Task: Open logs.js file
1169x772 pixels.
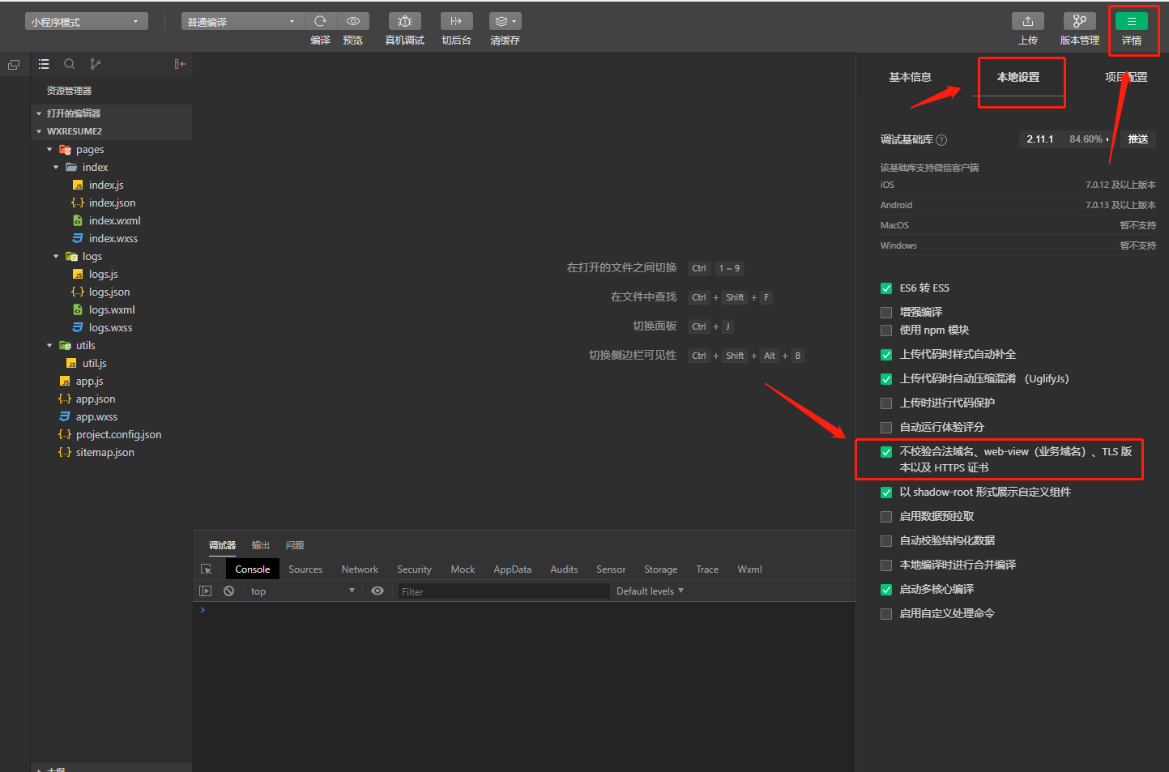Action: tap(104, 274)
